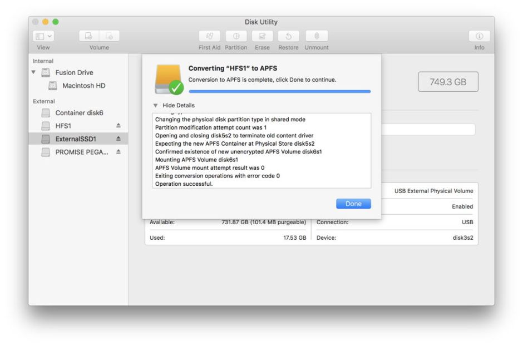Remove a Volume
Viewport: 523px width, 346px height.
(109, 36)
